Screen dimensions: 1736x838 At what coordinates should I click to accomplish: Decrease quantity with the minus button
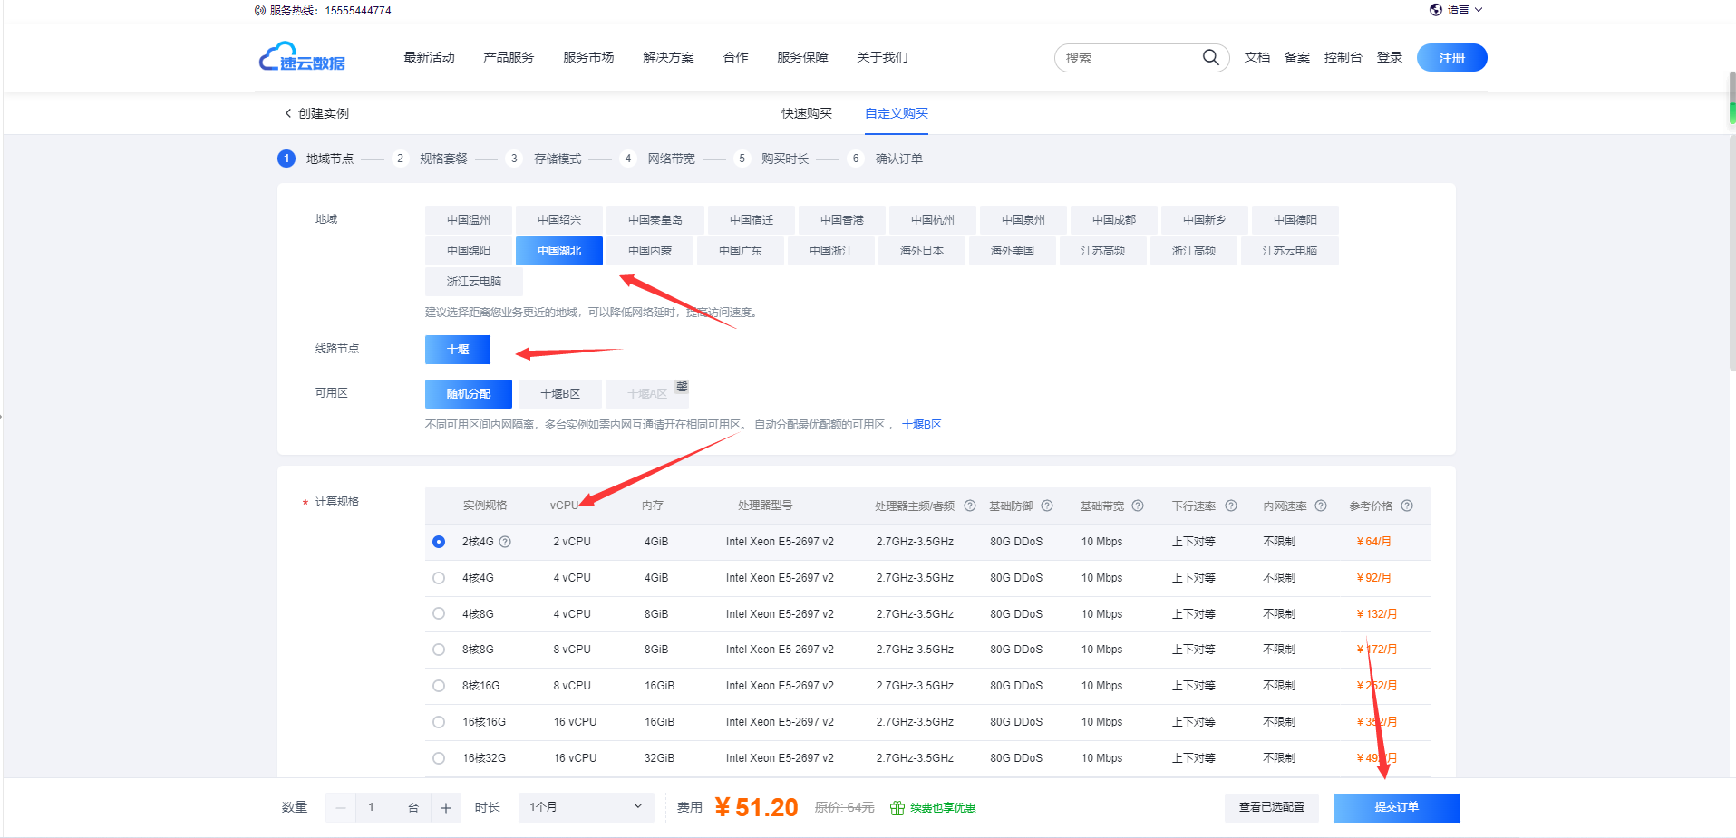[341, 808]
